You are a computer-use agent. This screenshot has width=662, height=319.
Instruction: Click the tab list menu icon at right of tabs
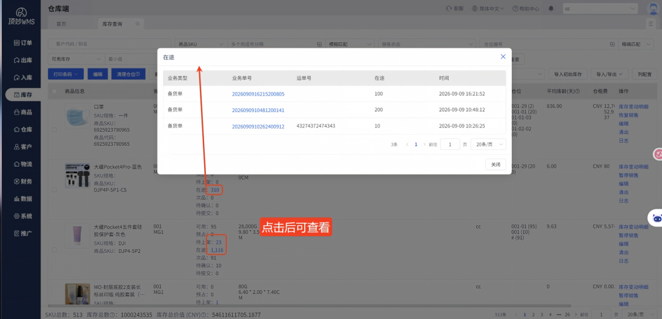coord(650,24)
